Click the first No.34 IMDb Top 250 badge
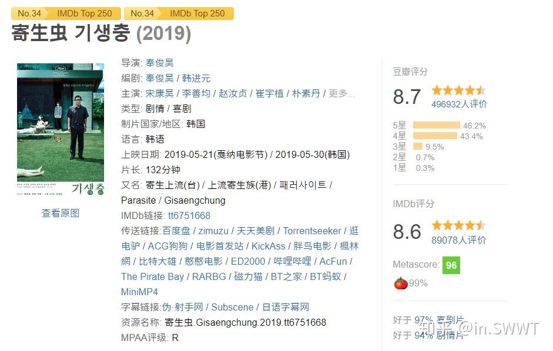553x351 pixels. [66, 14]
